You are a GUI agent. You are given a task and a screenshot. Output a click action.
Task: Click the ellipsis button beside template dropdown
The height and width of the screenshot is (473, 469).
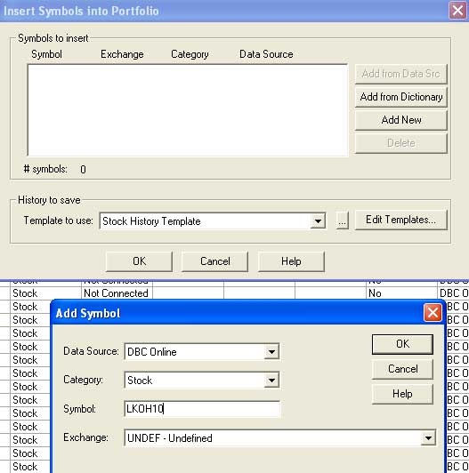click(342, 220)
